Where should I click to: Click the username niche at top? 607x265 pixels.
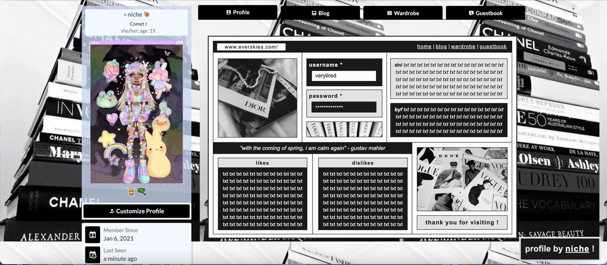click(135, 15)
